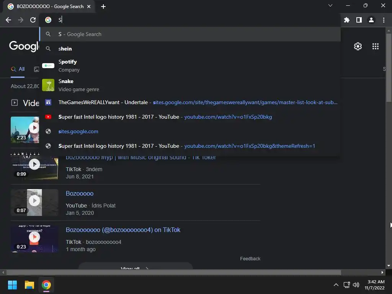This screenshot has width=392, height=294.
Task: Click the horizontal scrollbar thumb
Action: [173, 272]
